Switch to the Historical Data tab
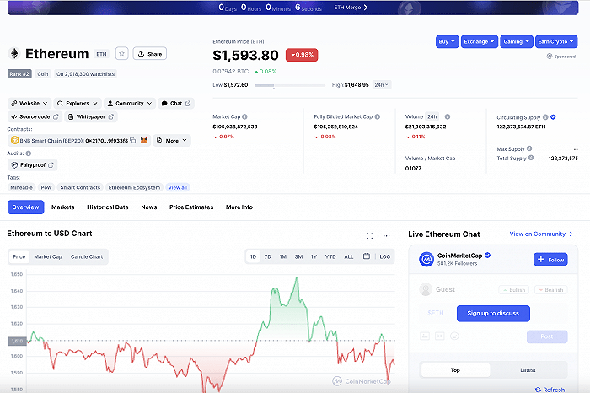590x393 pixels. [x=107, y=207]
